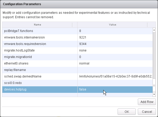The height and width of the screenshot is (117, 158).
Task: Confirm changes with the OK button
Action: pos(127,112)
